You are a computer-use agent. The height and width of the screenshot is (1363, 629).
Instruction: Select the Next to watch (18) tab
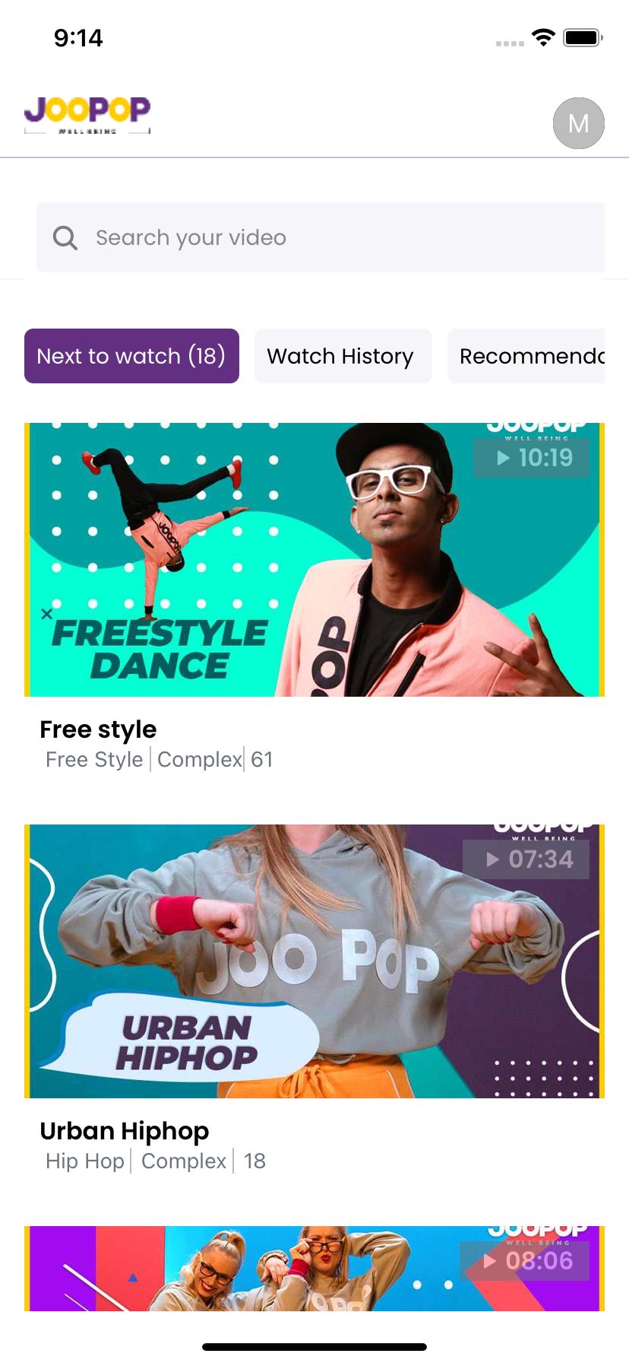pyautogui.click(x=131, y=356)
